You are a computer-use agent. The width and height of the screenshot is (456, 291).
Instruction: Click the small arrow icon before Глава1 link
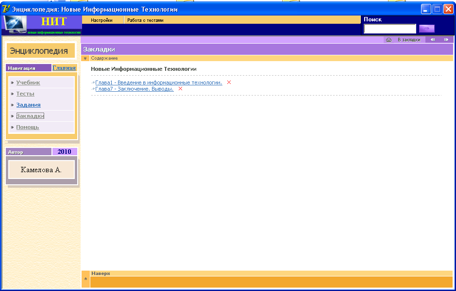click(x=93, y=83)
